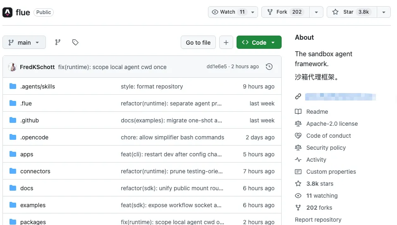
Task: Click the Activity pulse icon
Action: 298,160
